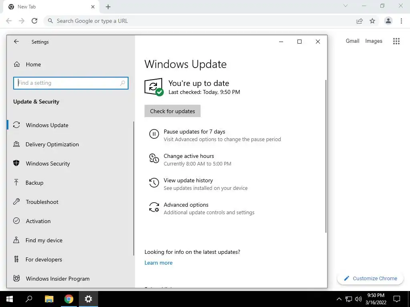
Task: Open the notification center icon
Action: [x=397, y=299]
